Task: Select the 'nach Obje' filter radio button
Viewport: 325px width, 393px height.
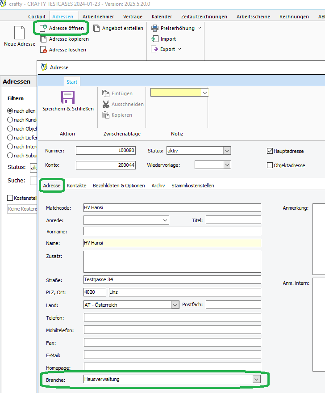Action: [10, 129]
